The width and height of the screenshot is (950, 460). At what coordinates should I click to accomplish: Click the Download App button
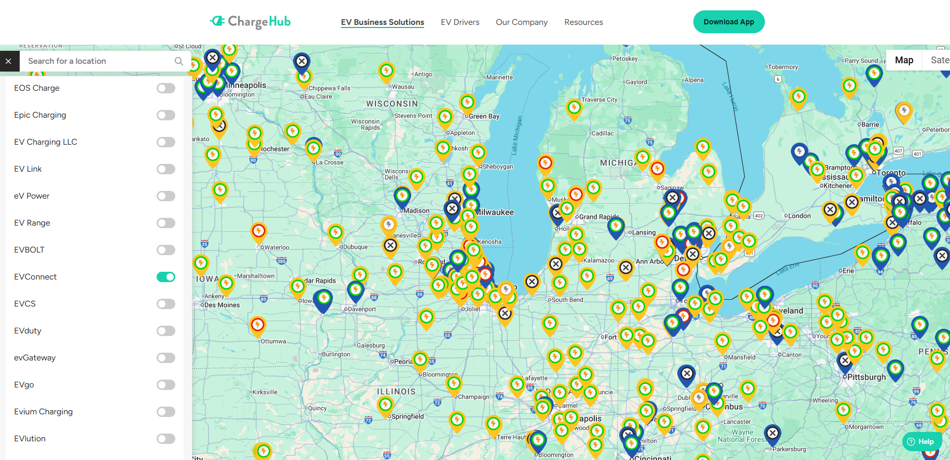click(729, 22)
